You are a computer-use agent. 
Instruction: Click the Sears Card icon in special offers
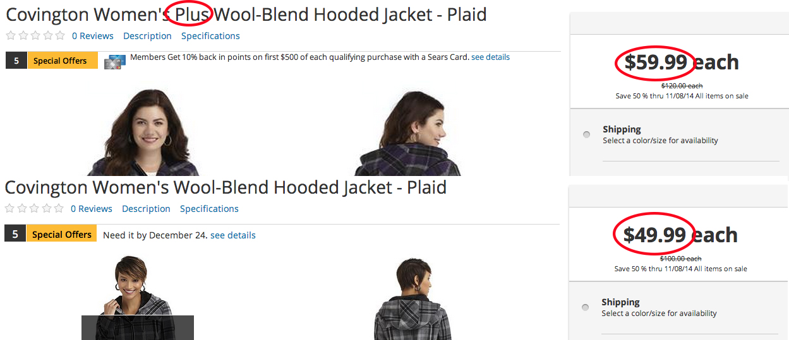tap(114, 61)
